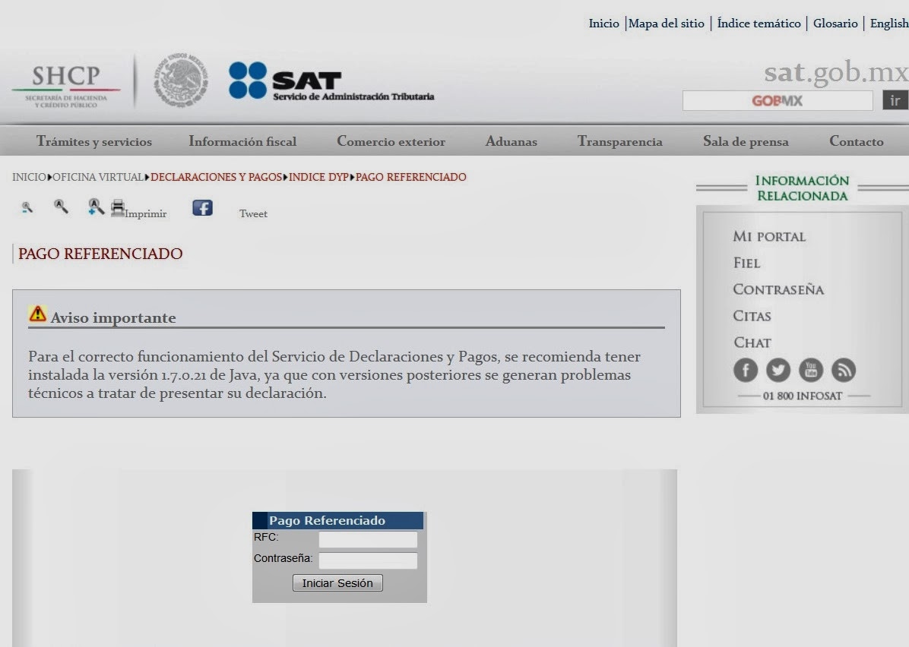
Task: Open the round RSS feed icon
Action: click(x=844, y=370)
